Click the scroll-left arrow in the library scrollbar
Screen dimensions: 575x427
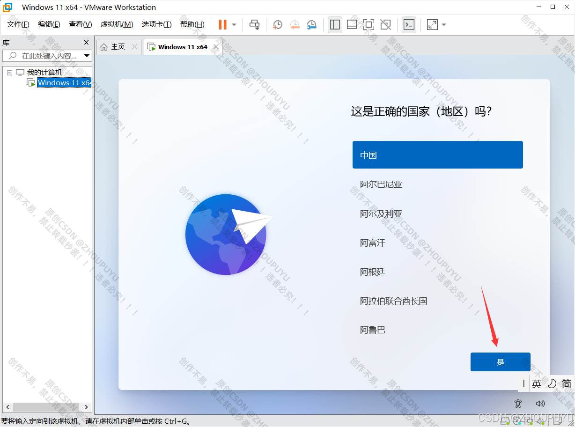tap(7, 407)
